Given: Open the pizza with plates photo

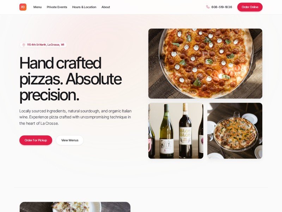Looking at the screenshot, I should (235, 131).
